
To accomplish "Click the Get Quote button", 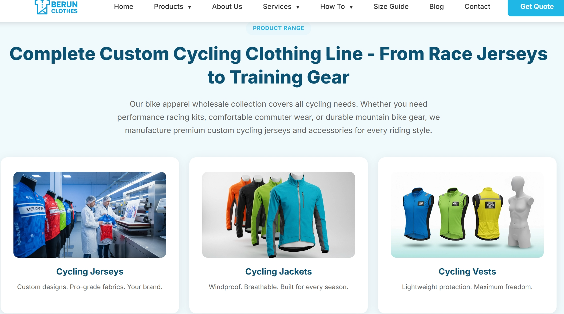I will click(x=536, y=7).
